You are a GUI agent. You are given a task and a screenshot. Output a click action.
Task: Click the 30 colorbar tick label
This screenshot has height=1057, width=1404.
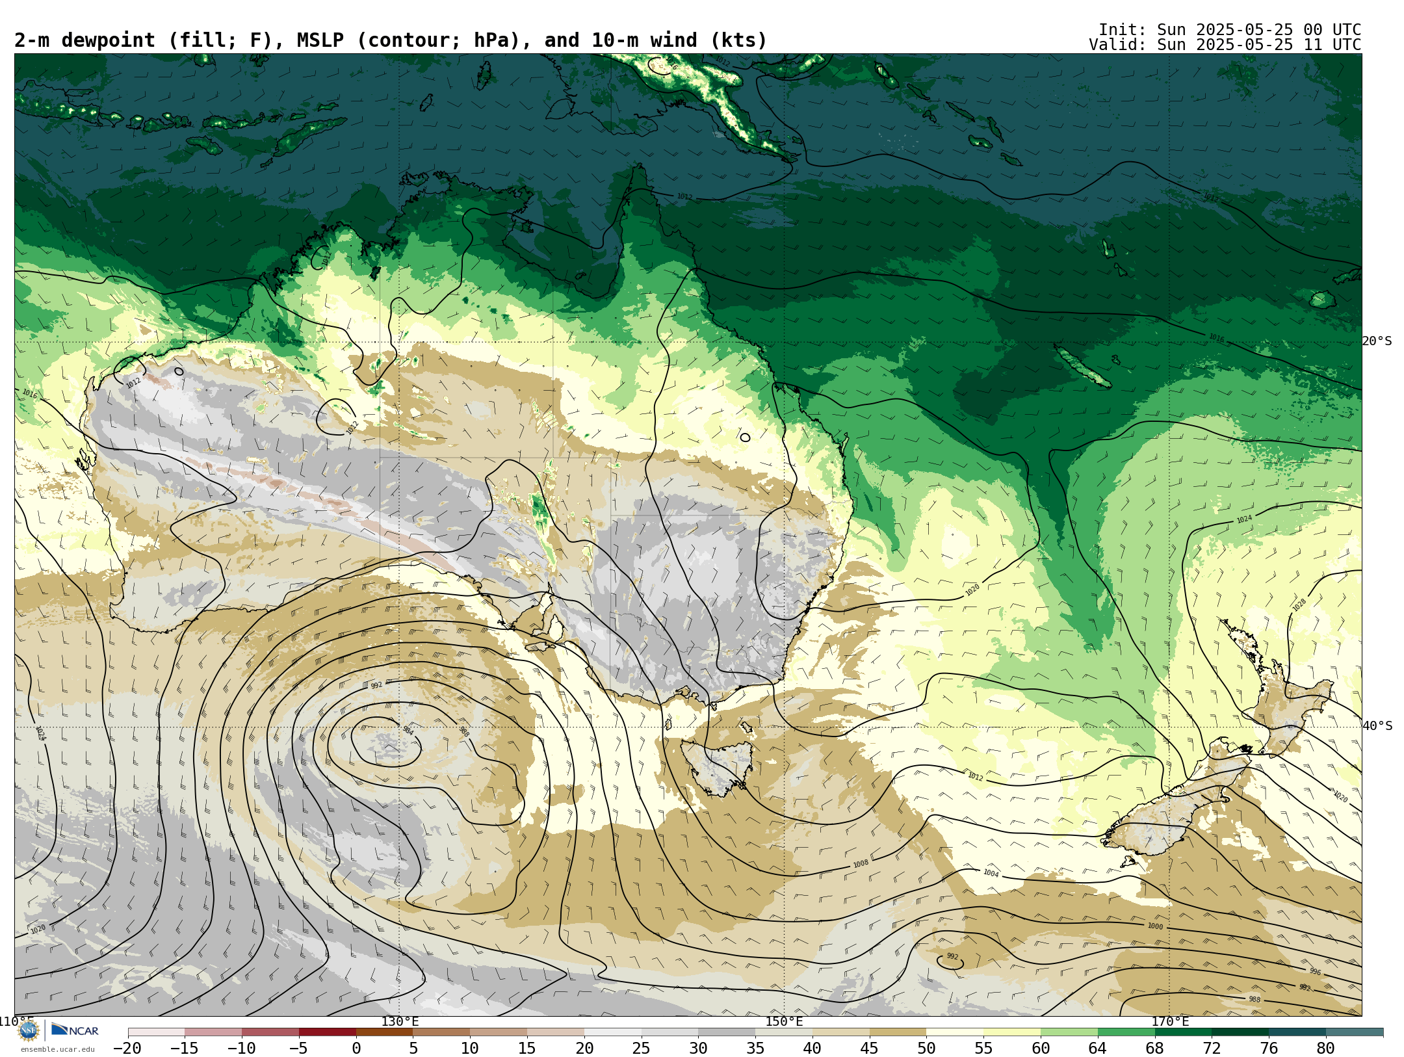click(698, 1048)
